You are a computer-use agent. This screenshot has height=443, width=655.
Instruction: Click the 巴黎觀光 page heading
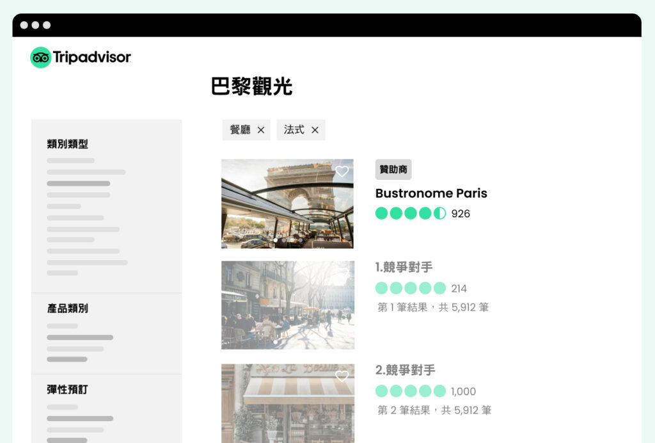[x=251, y=86]
